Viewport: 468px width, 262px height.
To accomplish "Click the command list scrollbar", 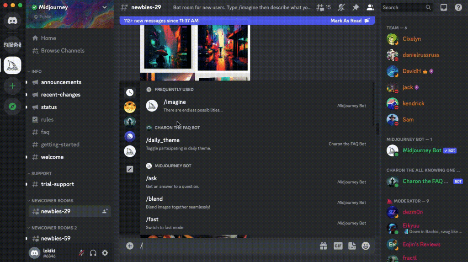I will tap(373, 105).
